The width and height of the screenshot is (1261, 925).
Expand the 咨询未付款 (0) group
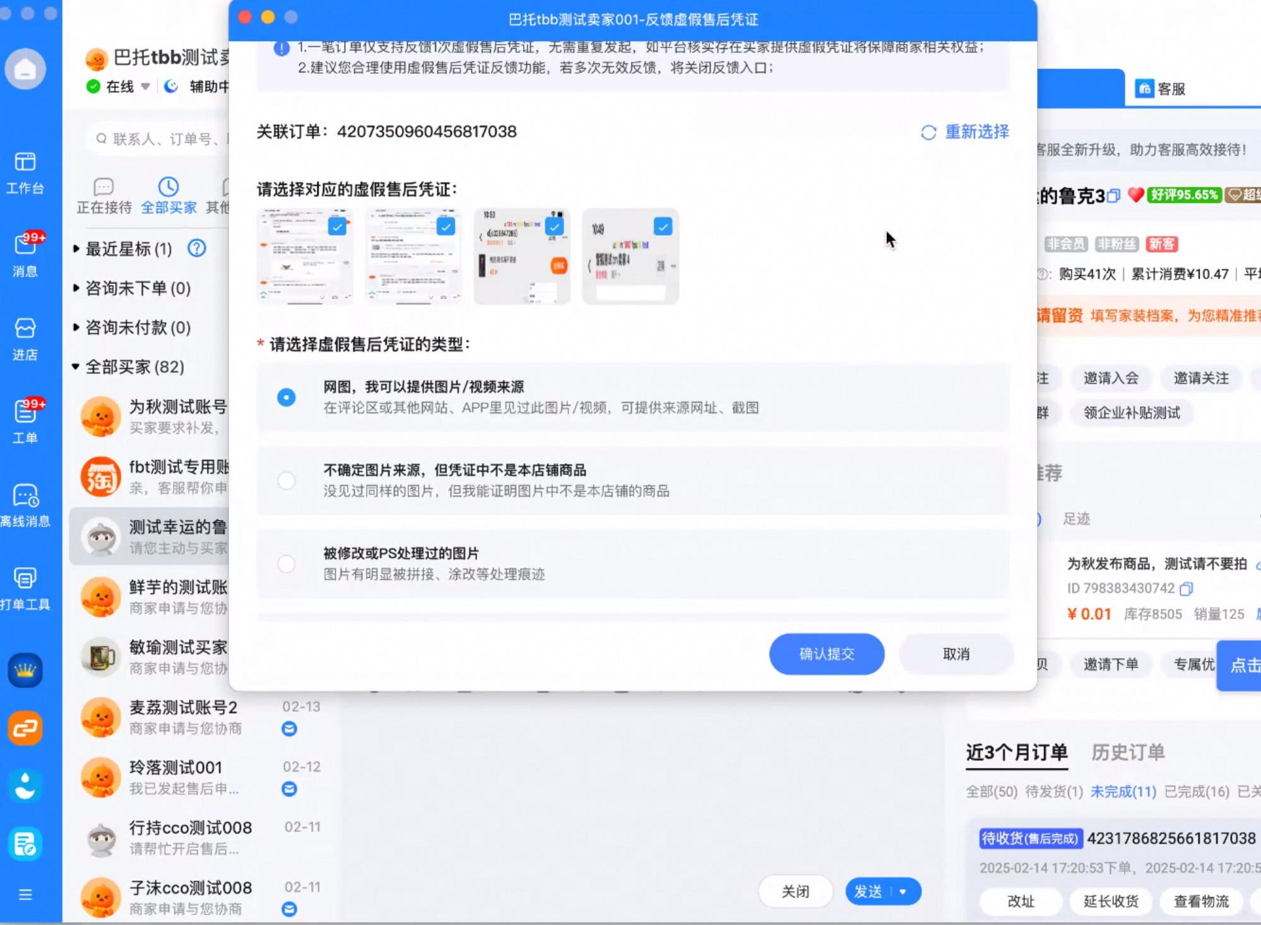[x=76, y=327]
